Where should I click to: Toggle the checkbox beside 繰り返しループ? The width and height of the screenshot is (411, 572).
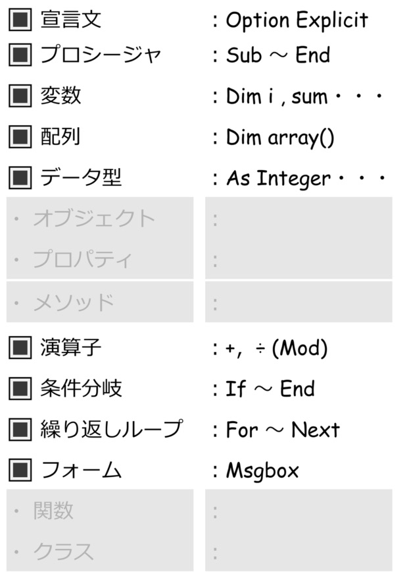20,429
